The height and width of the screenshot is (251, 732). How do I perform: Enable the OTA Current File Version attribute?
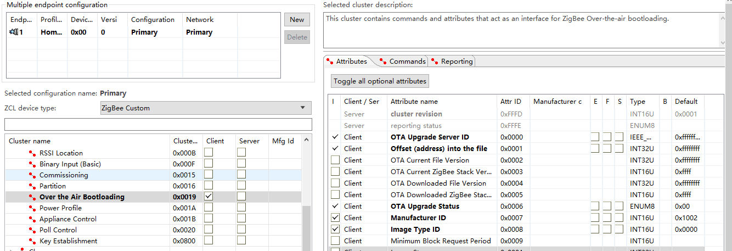pyautogui.click(x=335, y=160)
